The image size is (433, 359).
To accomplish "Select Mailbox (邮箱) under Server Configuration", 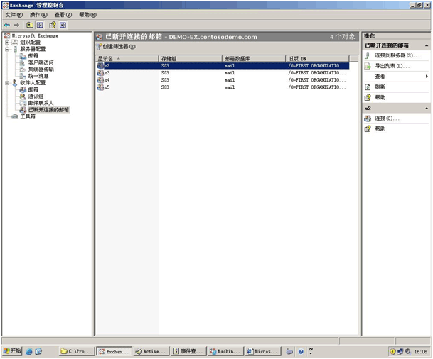I will pos(33,56).
